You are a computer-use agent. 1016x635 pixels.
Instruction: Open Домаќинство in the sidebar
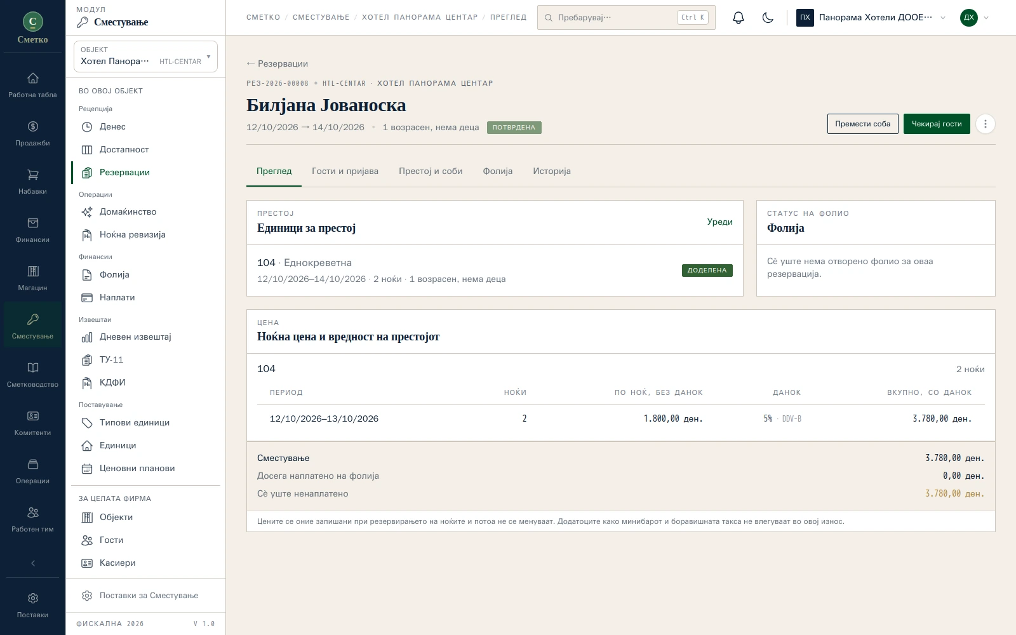point(146,212)
